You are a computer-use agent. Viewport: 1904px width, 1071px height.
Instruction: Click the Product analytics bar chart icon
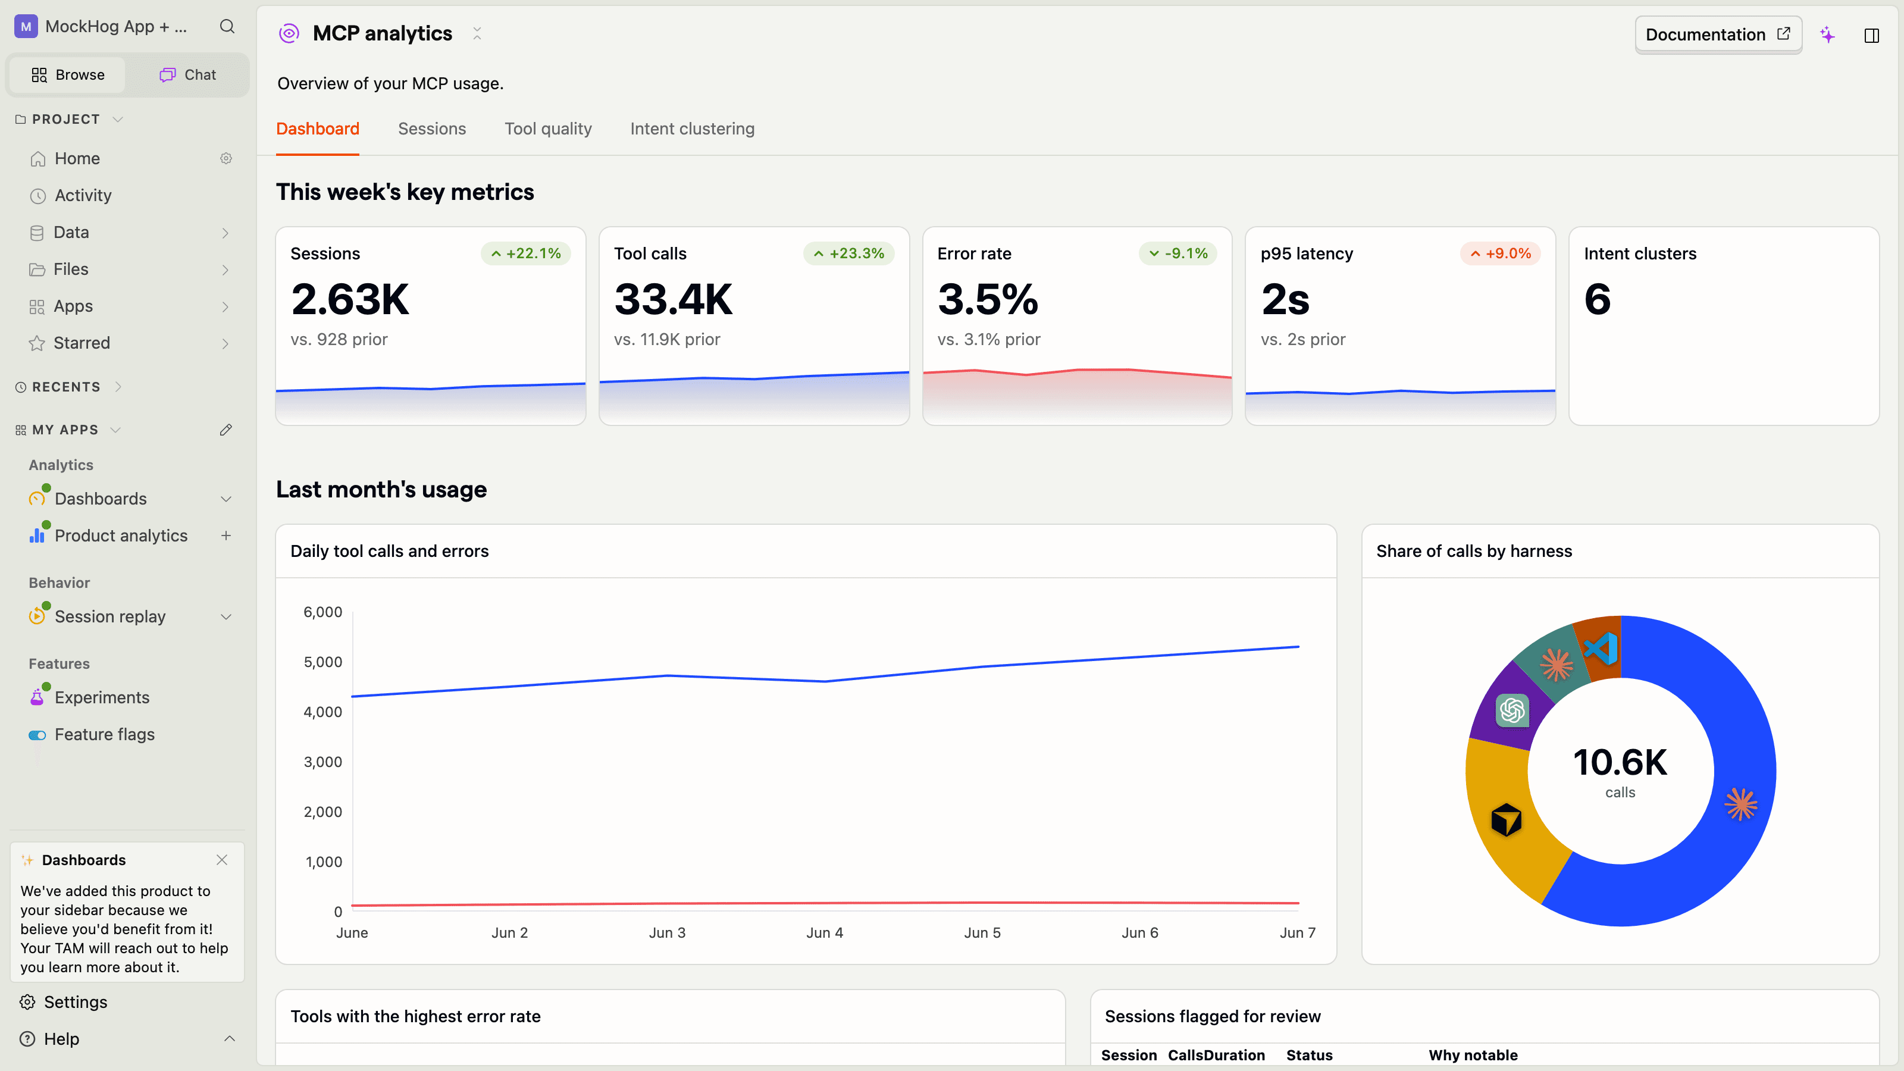[37, 535]
